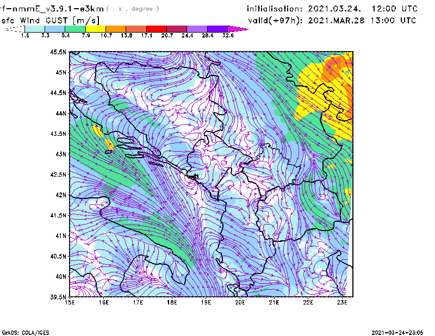
Task: Click the "19E" longitude label
Action: [x=206, y=302]
